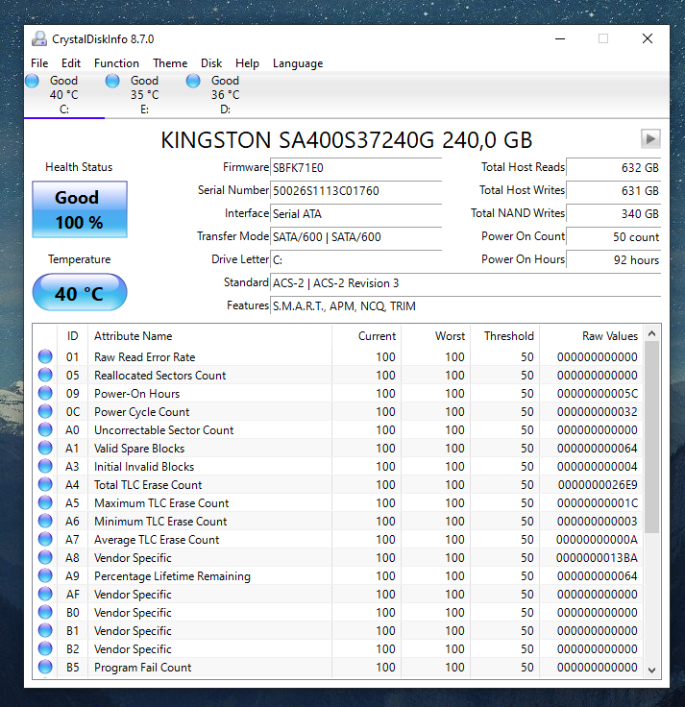This screenshot has width=685, height=707.
Task: Click the Current column header
Action: [x=366, y=336]
